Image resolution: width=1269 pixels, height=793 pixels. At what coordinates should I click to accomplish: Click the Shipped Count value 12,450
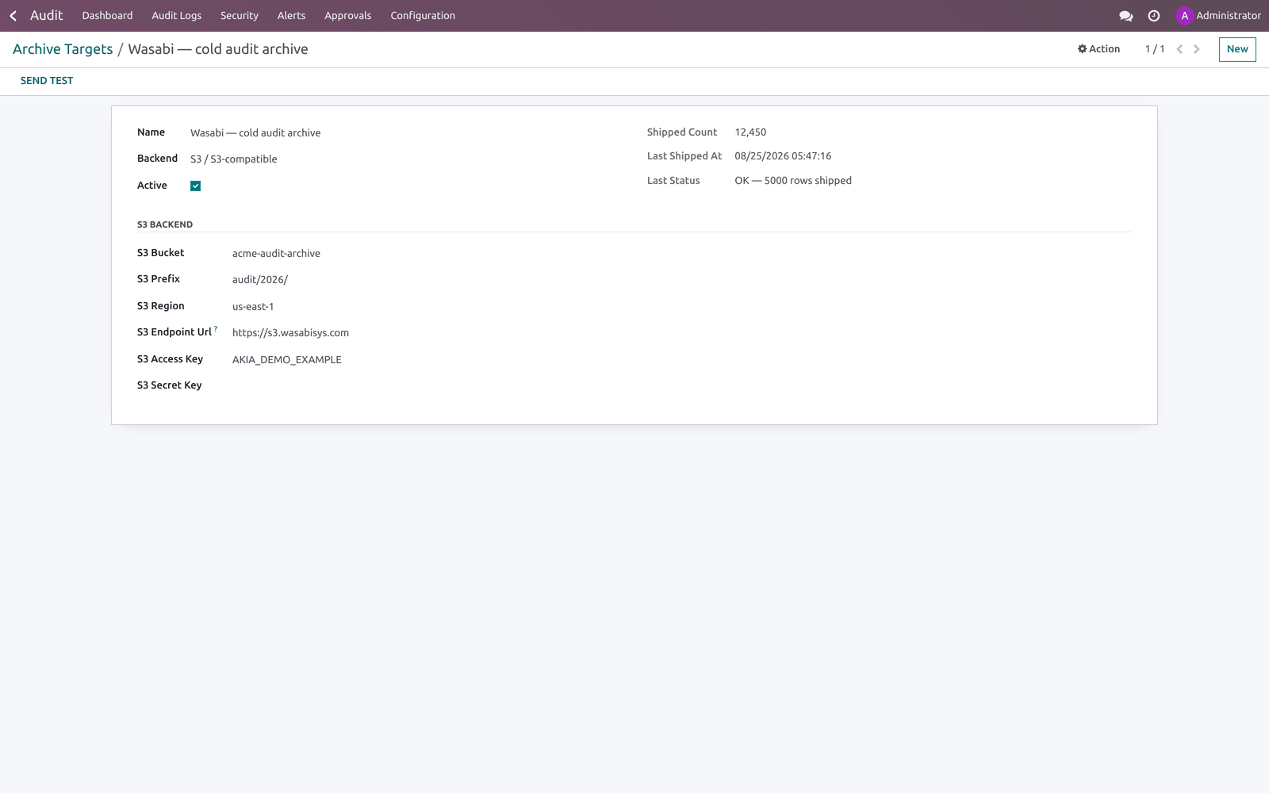click(x=750, y=132)
